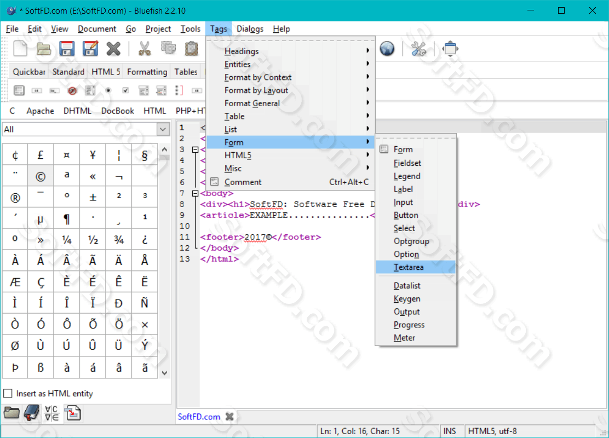The width and height of the screenshot is (609, 438).
Task: Collapse the body code fold at line 7
Action: [196, 193]
